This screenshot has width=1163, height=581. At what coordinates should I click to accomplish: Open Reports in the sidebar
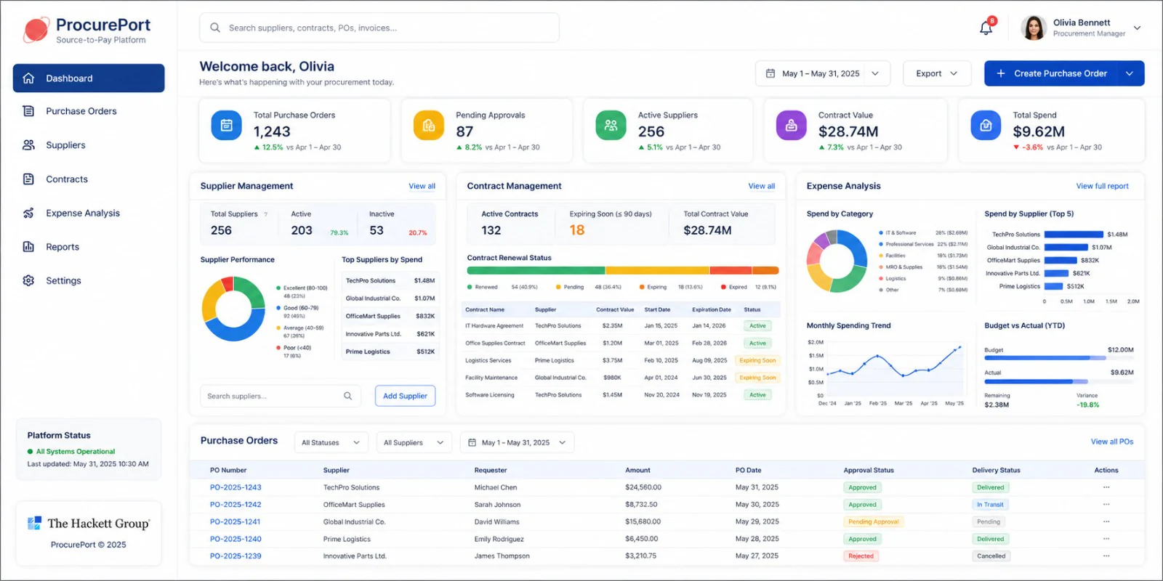point(89,247)
